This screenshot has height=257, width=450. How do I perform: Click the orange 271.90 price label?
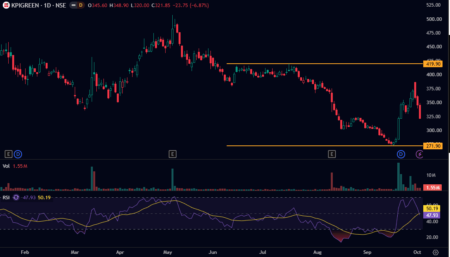pyautogui.click(x=433, y=146)
